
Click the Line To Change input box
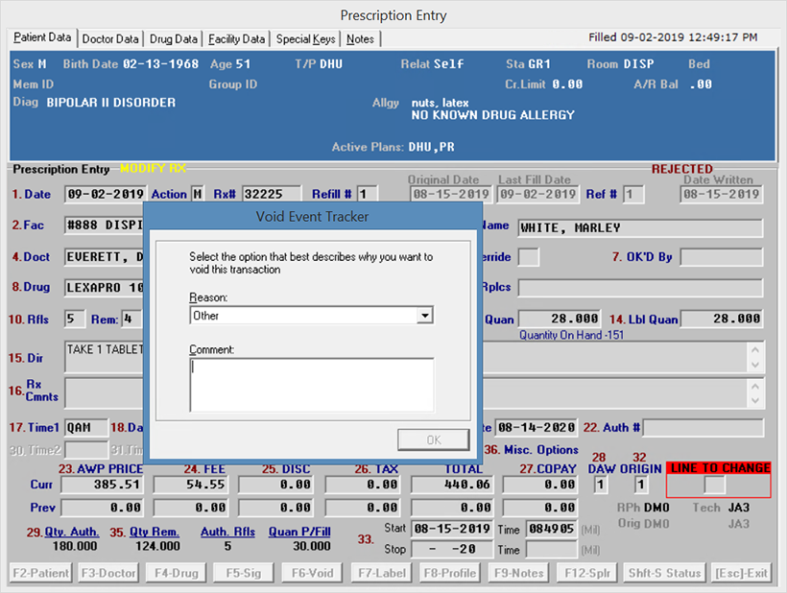(x=714, y=486)
